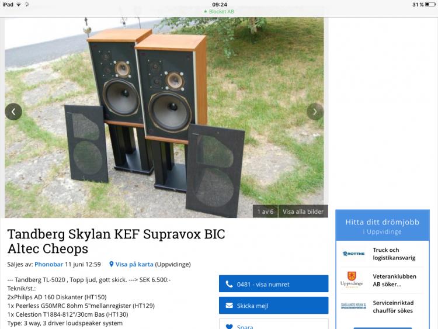
Task: Click the envelope icon on Skicka mejl
Action: 229,306
